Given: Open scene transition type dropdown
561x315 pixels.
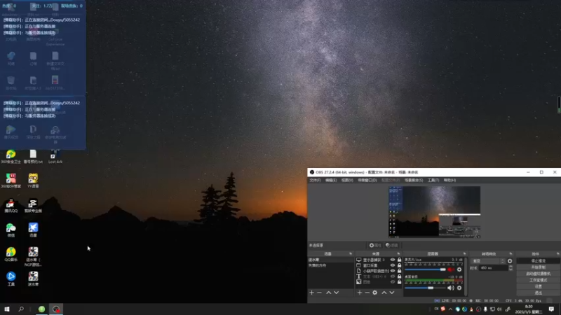Looking at the screenshot, I should 488,261.
